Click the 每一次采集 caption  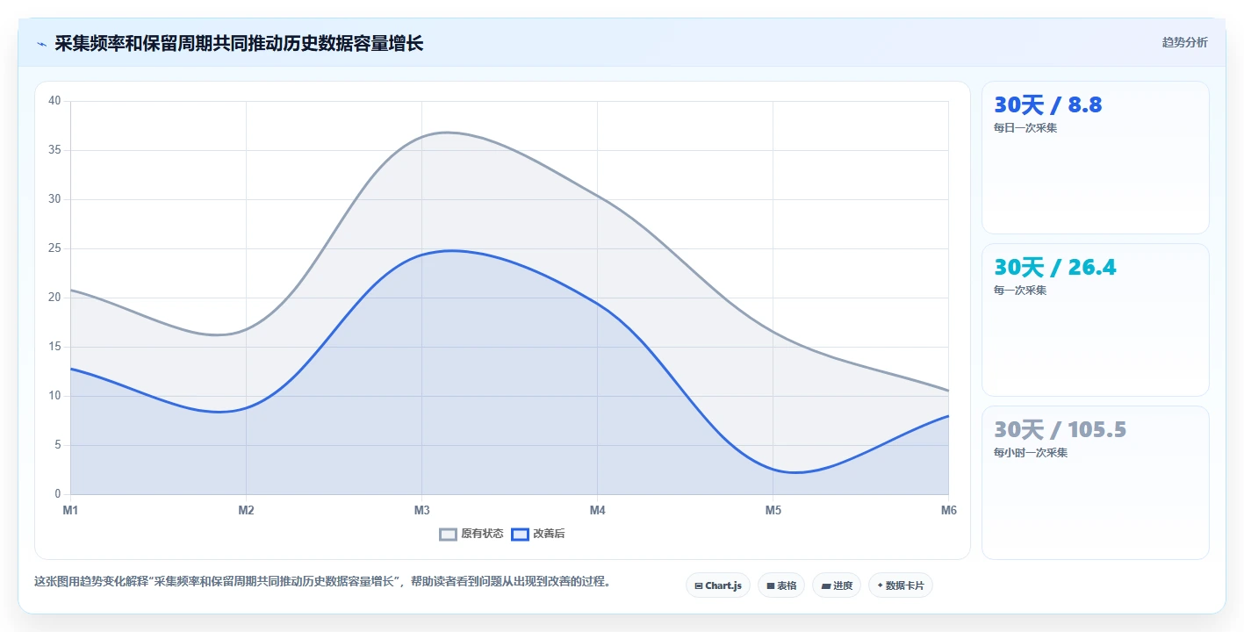coord(1020,291)
